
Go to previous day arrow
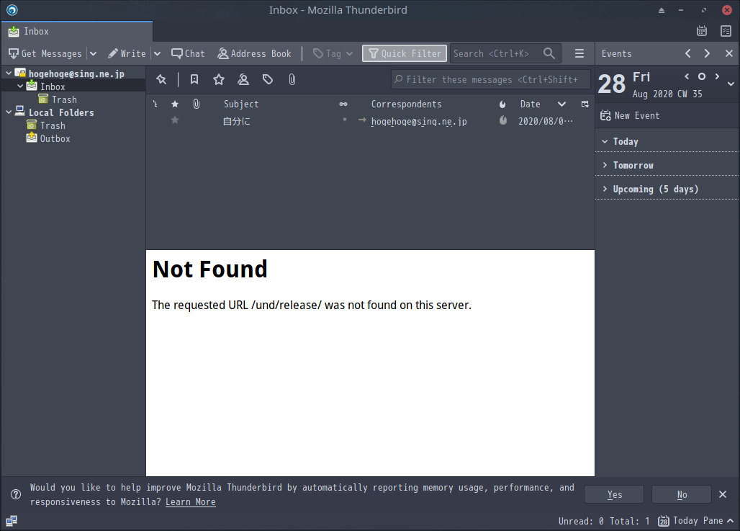[687, 76]
